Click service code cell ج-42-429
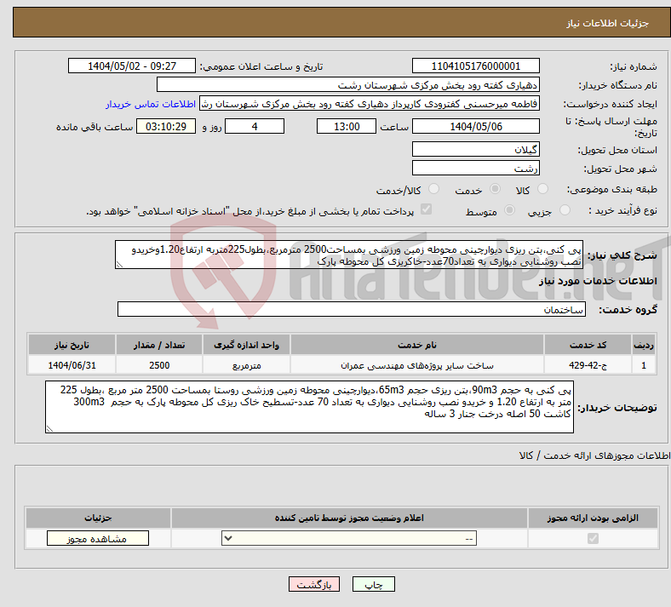 pyautogui.click(x=588, y=365)
